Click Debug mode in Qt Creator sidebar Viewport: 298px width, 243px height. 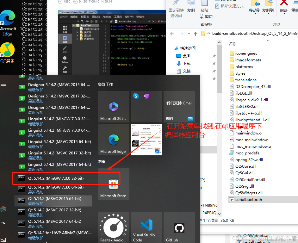65,59
